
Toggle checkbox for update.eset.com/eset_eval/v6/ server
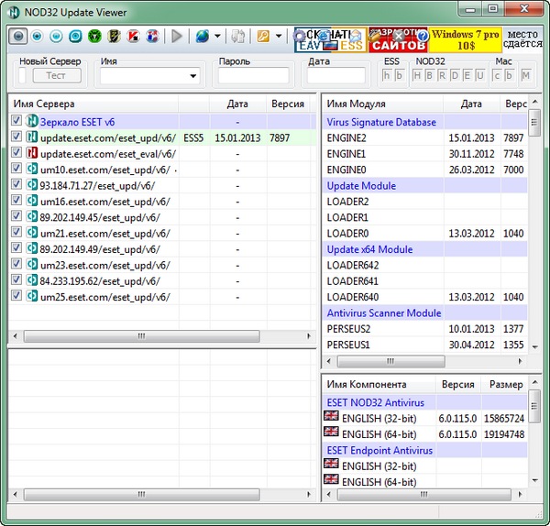[16, 153]
